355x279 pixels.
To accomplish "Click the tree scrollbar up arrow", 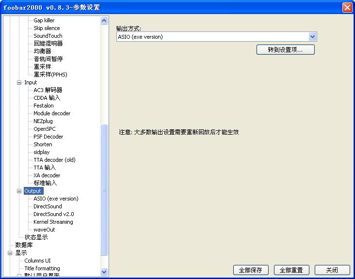I will pyautogui.click(x=104, y=21).
